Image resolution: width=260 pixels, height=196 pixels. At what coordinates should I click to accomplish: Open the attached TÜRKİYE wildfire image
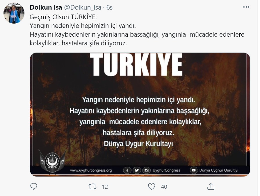[140, 114]
